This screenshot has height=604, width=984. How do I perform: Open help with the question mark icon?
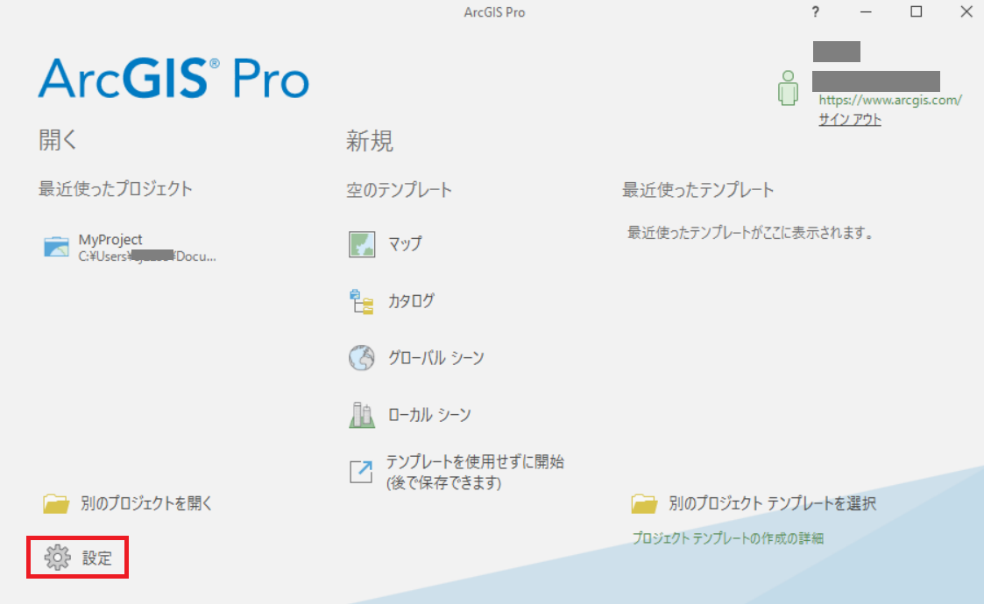(815, 12)
